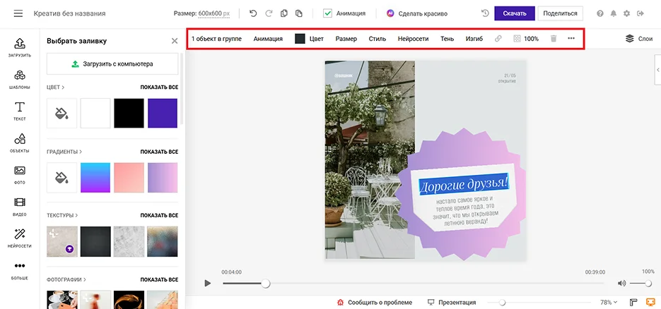Open the hamburger main menu
This screenshot has width=661, height=309.
[18, 13]
